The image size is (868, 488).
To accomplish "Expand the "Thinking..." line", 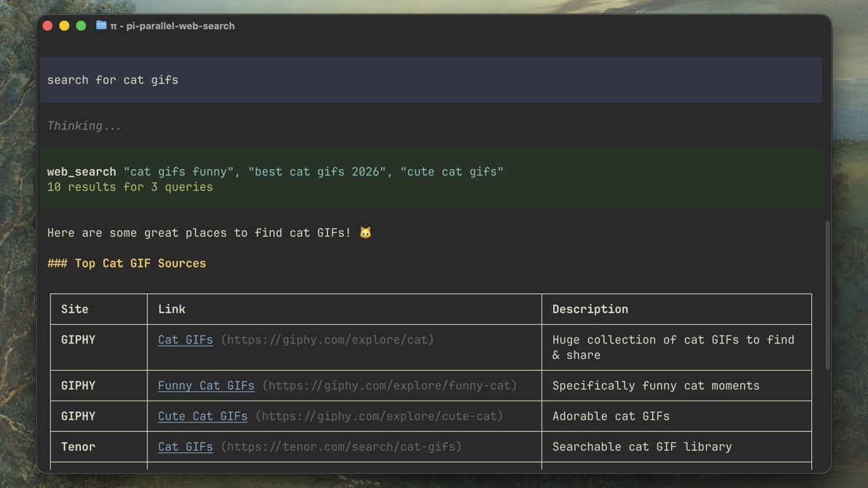I will 84,126.
